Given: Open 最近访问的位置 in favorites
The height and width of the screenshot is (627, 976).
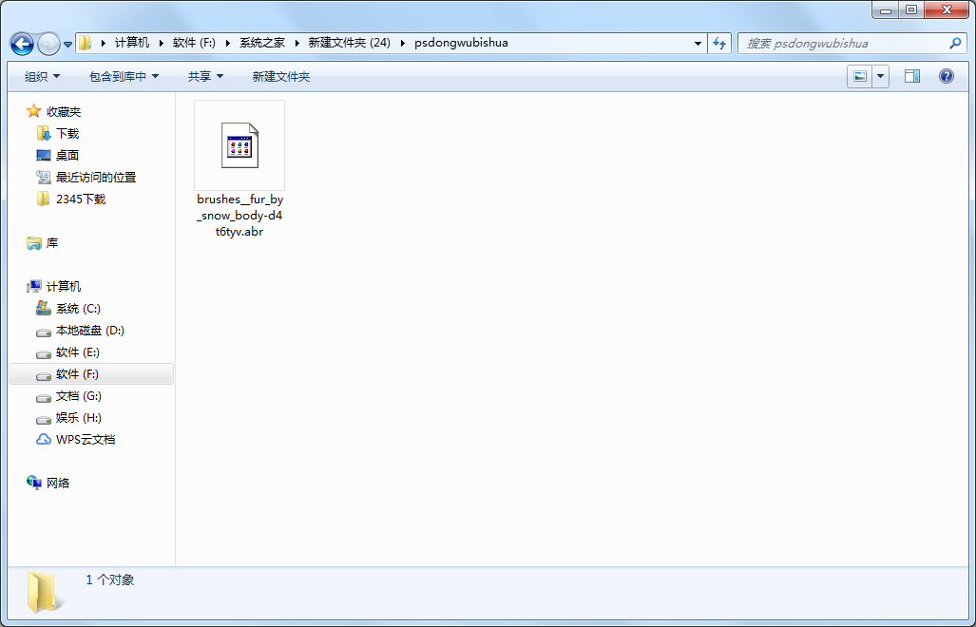Looking at the screenshot, I should (96, 178).
